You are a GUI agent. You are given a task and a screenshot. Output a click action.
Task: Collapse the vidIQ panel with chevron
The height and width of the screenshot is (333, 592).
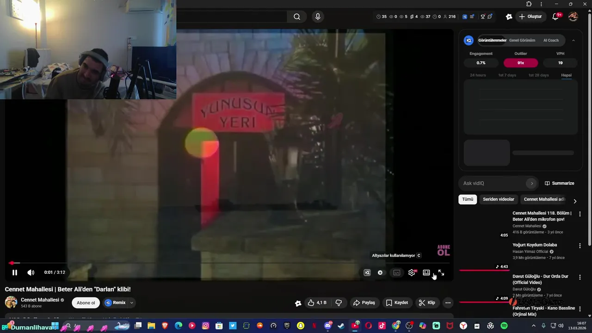(x=573, y=40)
